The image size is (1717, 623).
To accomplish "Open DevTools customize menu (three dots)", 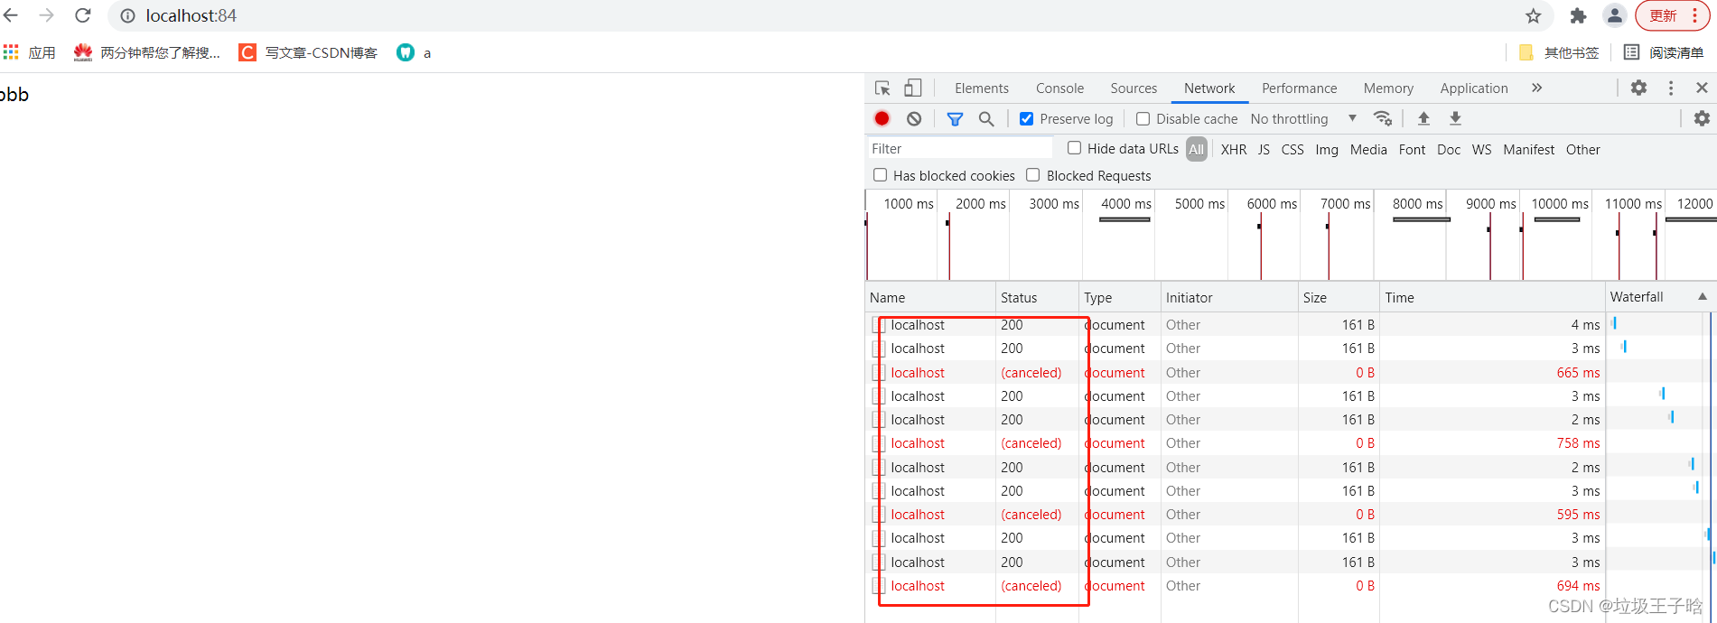I will pyautogui.click(x=1671, y=88).
